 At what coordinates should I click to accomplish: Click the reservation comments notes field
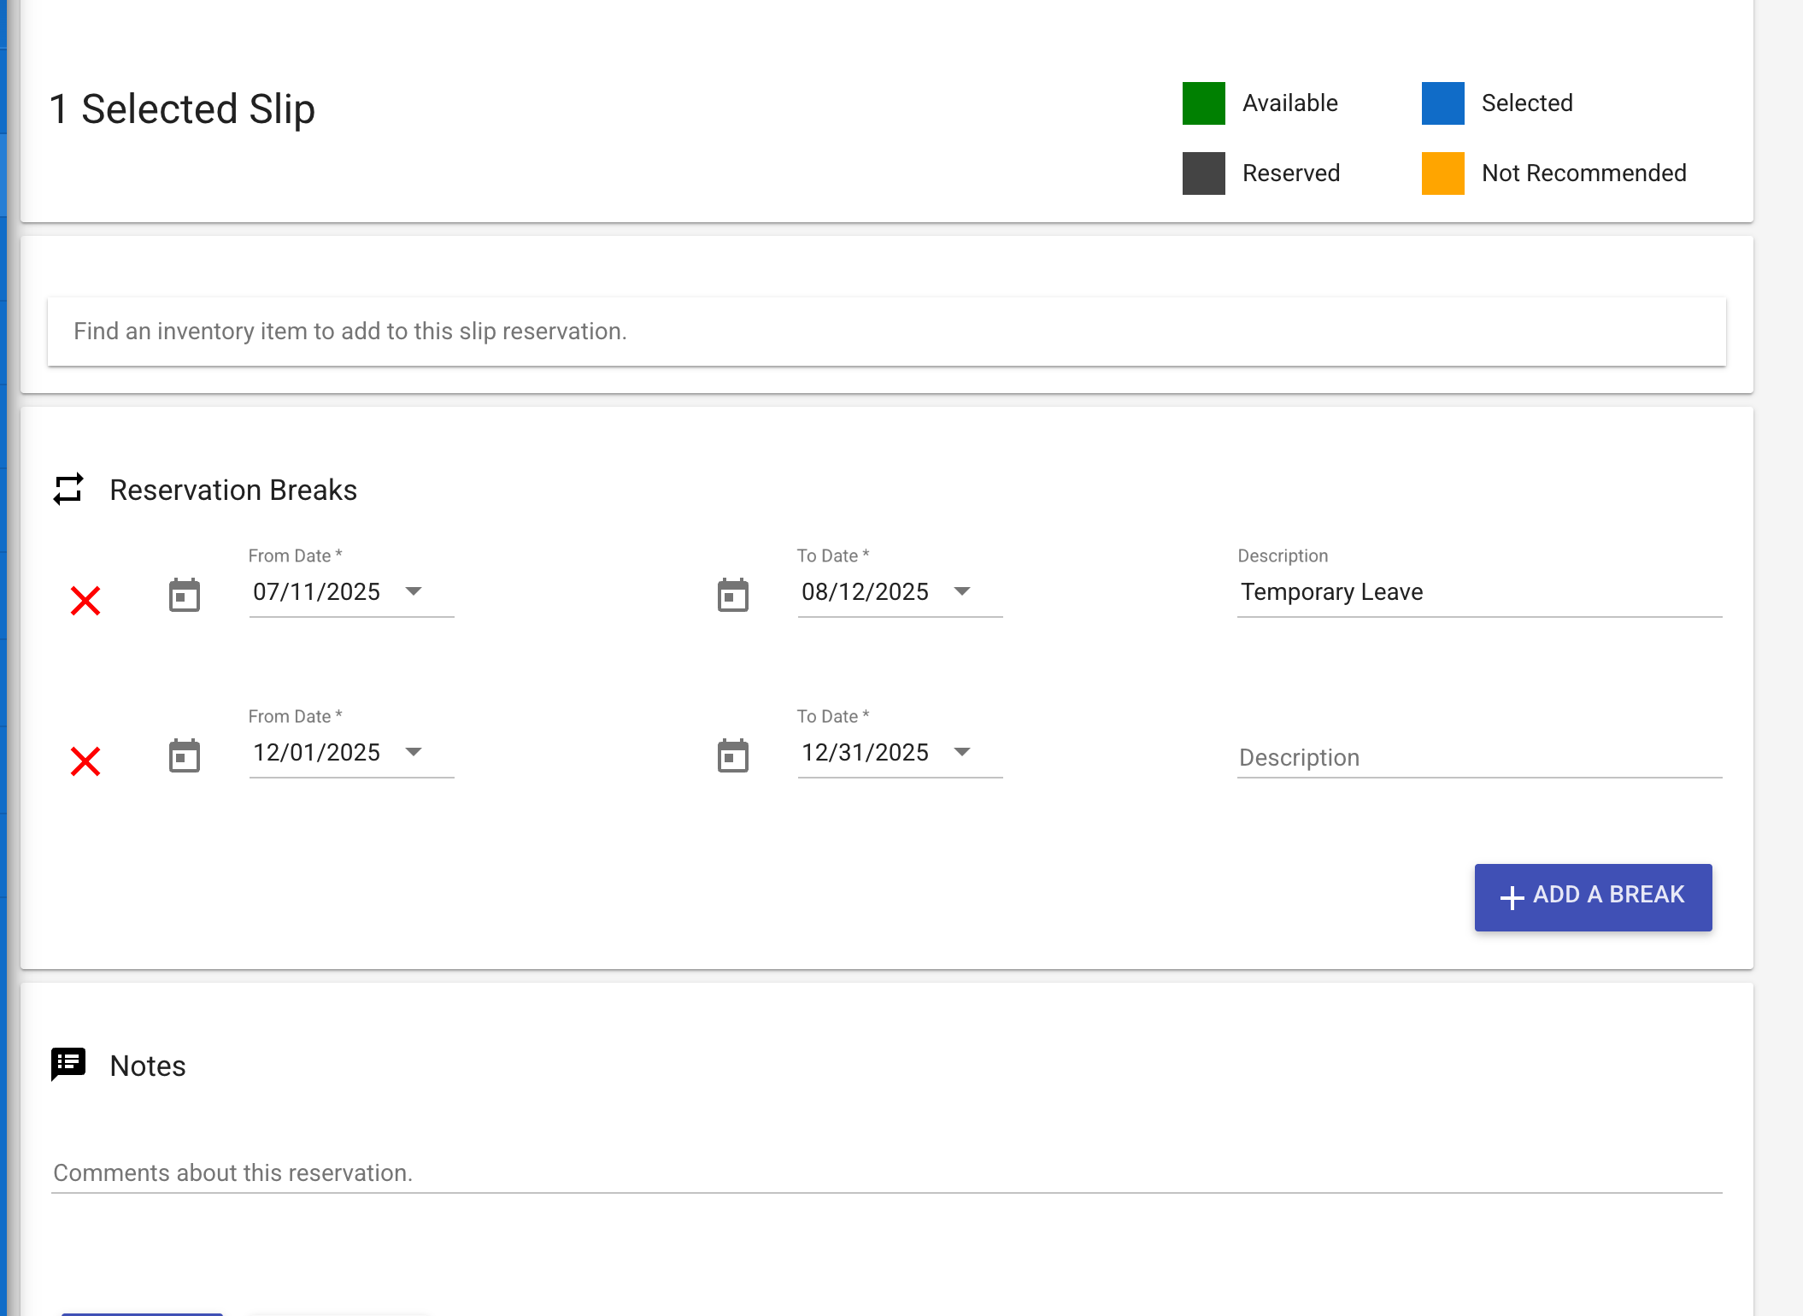(x=887, y=1172)
